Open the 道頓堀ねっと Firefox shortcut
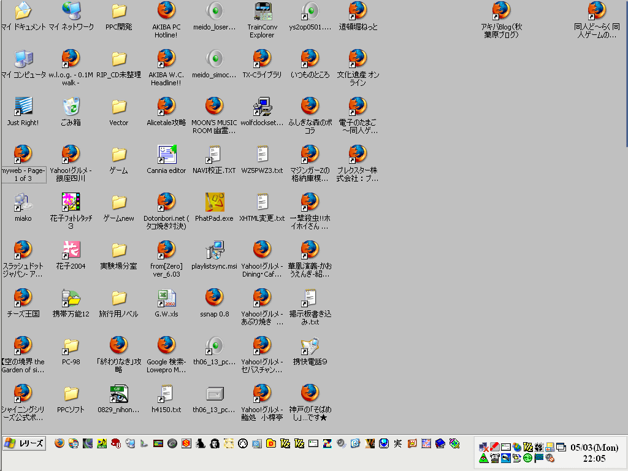Screen dimensions: 628x471 click(358, 11)
